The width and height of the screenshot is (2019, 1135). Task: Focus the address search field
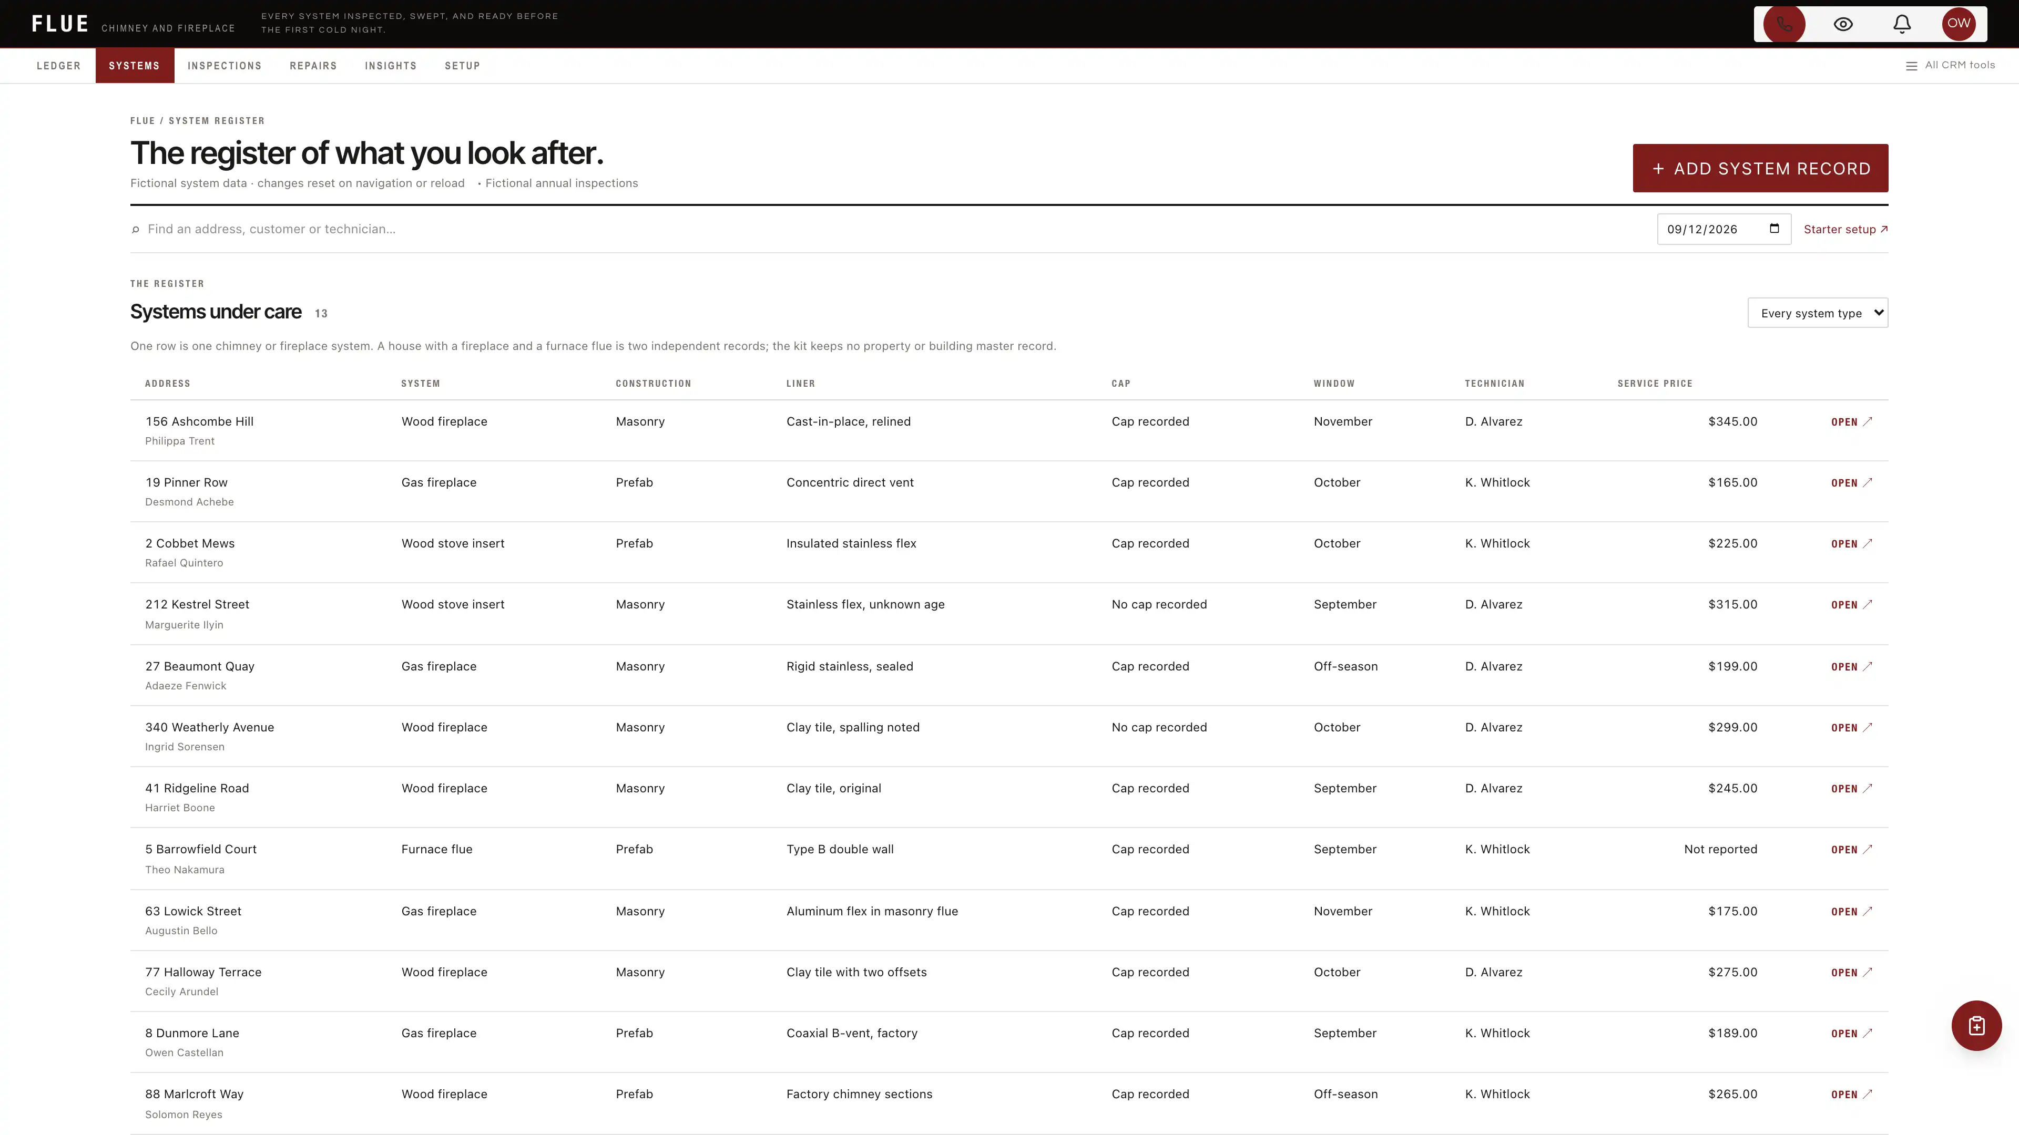pyautogui.click(x=893, y=229)
